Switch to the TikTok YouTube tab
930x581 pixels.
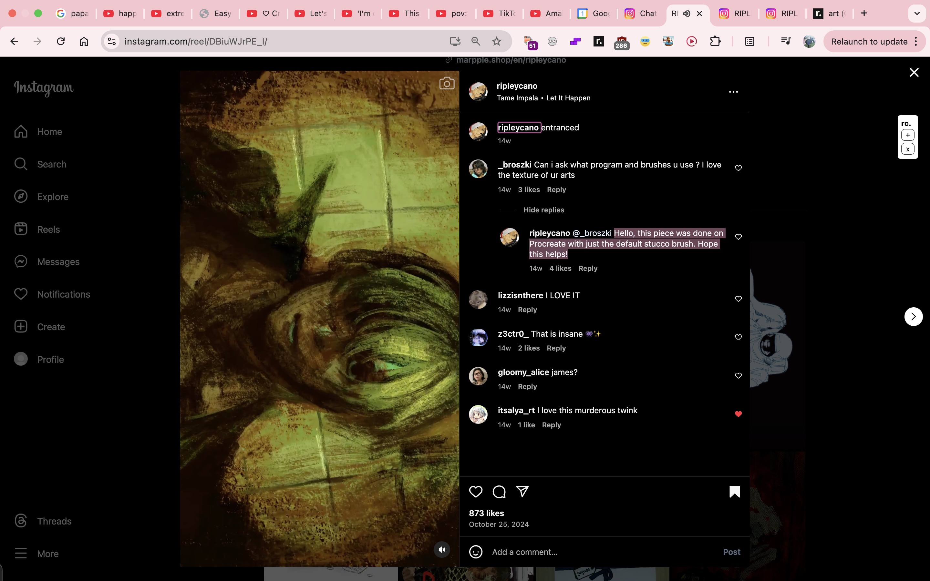499,14
